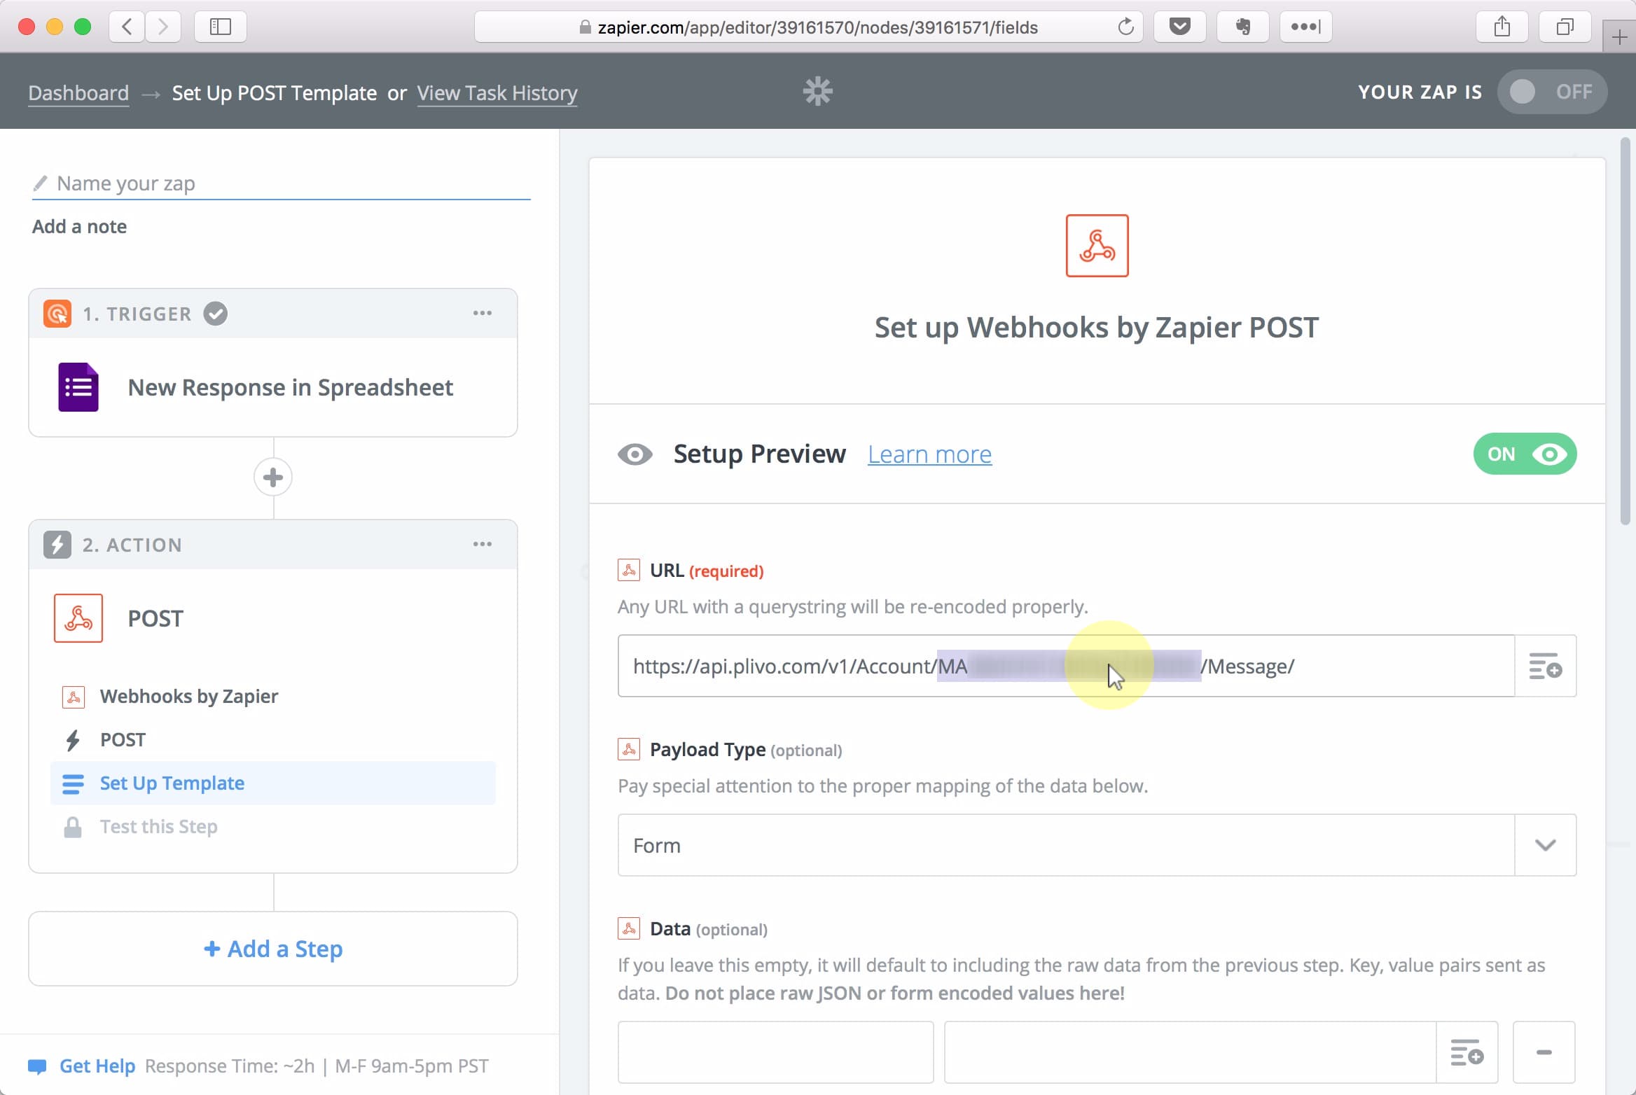Screen dimensions: 1636x1095
Task: Click the Safari address bar
Action: [808, 27]
